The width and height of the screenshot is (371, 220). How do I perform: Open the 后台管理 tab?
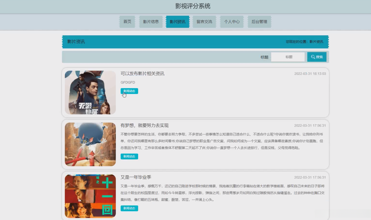(259, 22)
